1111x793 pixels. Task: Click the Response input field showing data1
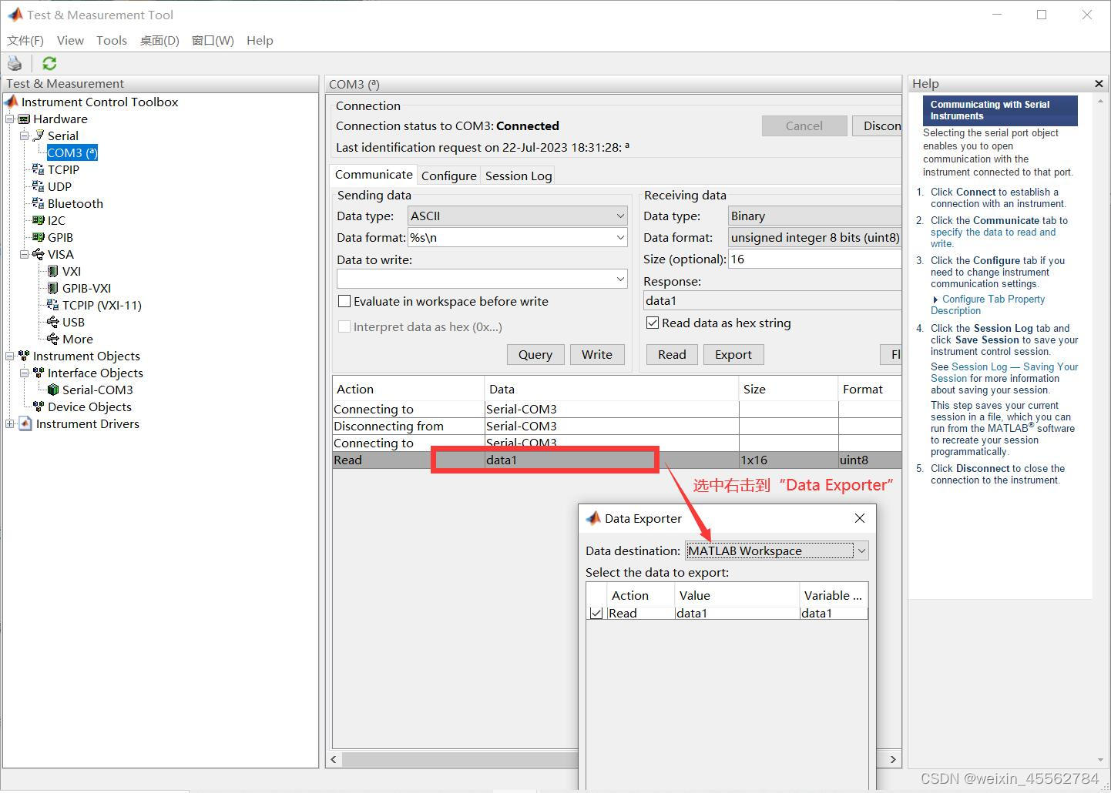click(x=770, y=300)
